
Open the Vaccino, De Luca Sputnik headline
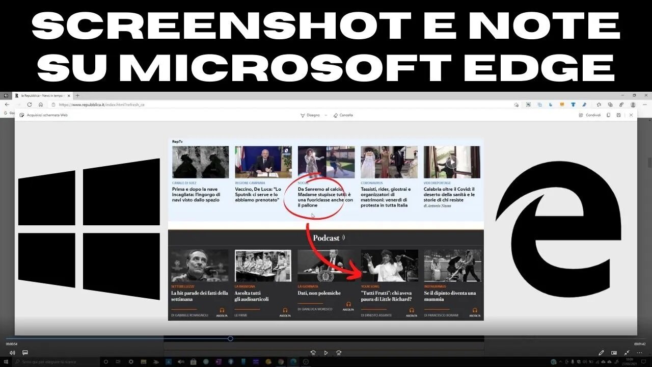[x=258, y=194]
